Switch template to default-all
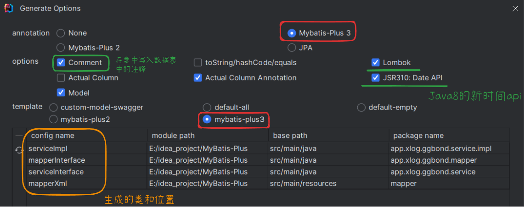The width and height of the screenshot is (525, 208). pyautogui.click(x=207, y=108)
